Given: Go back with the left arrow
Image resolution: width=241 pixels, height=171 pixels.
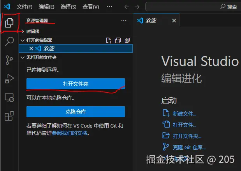Looking at the screenshot, I should [127, 7].
